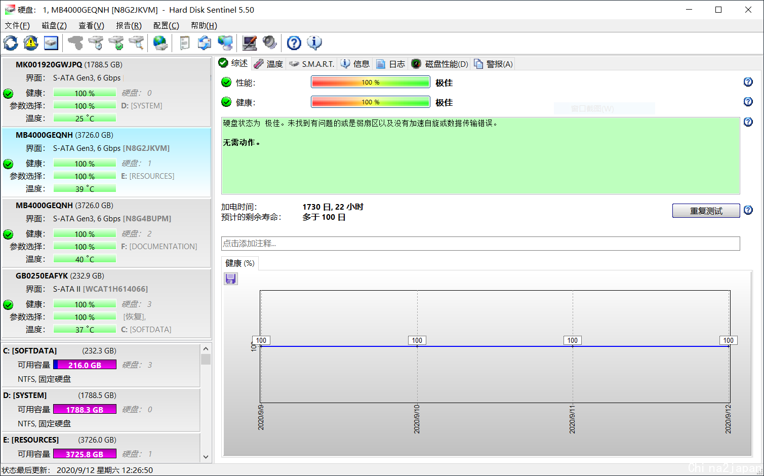The image size is (764, 476).
Task: Click the refresh icon with yellow warning sign
Action: point(31,43)
